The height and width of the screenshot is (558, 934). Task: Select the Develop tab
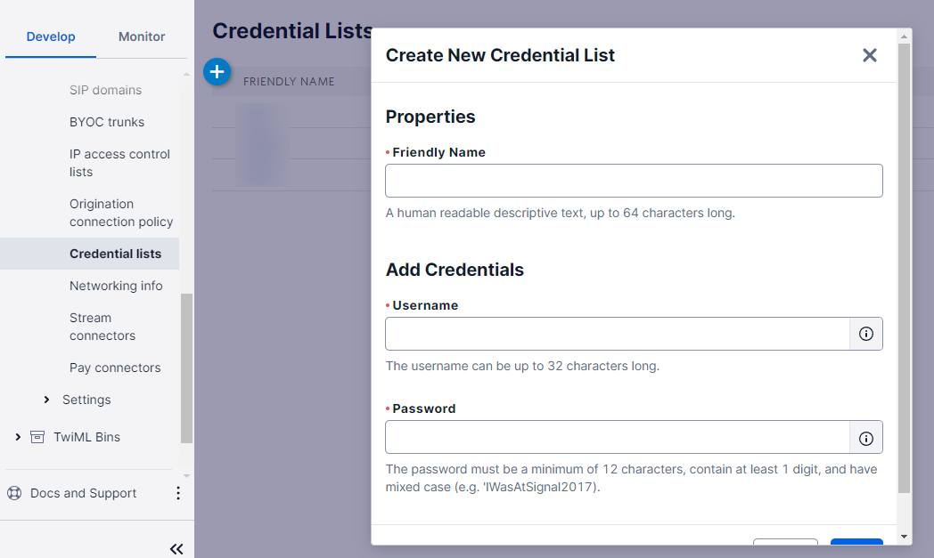pyautogui.click(x=51, y=36)
